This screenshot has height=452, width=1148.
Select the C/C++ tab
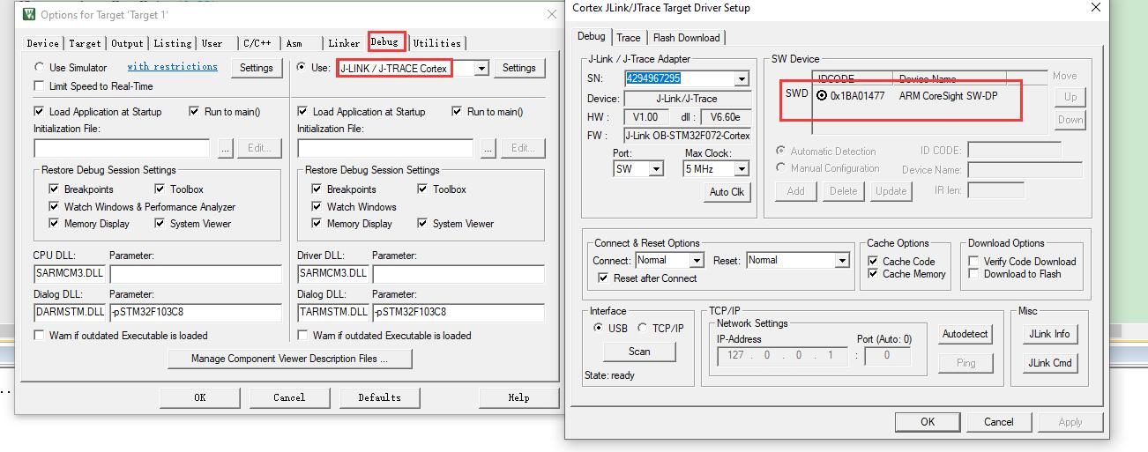tap(257, 43)
